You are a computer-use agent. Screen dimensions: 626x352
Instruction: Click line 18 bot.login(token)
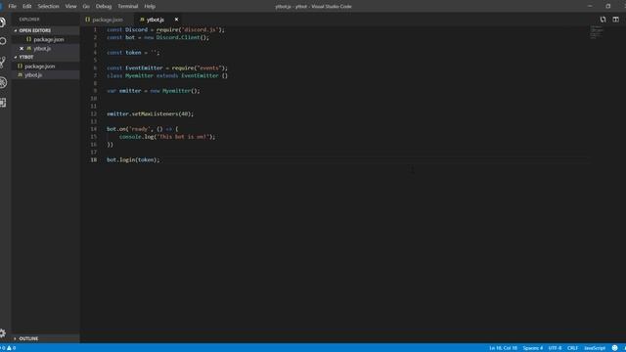click(133, 160)
